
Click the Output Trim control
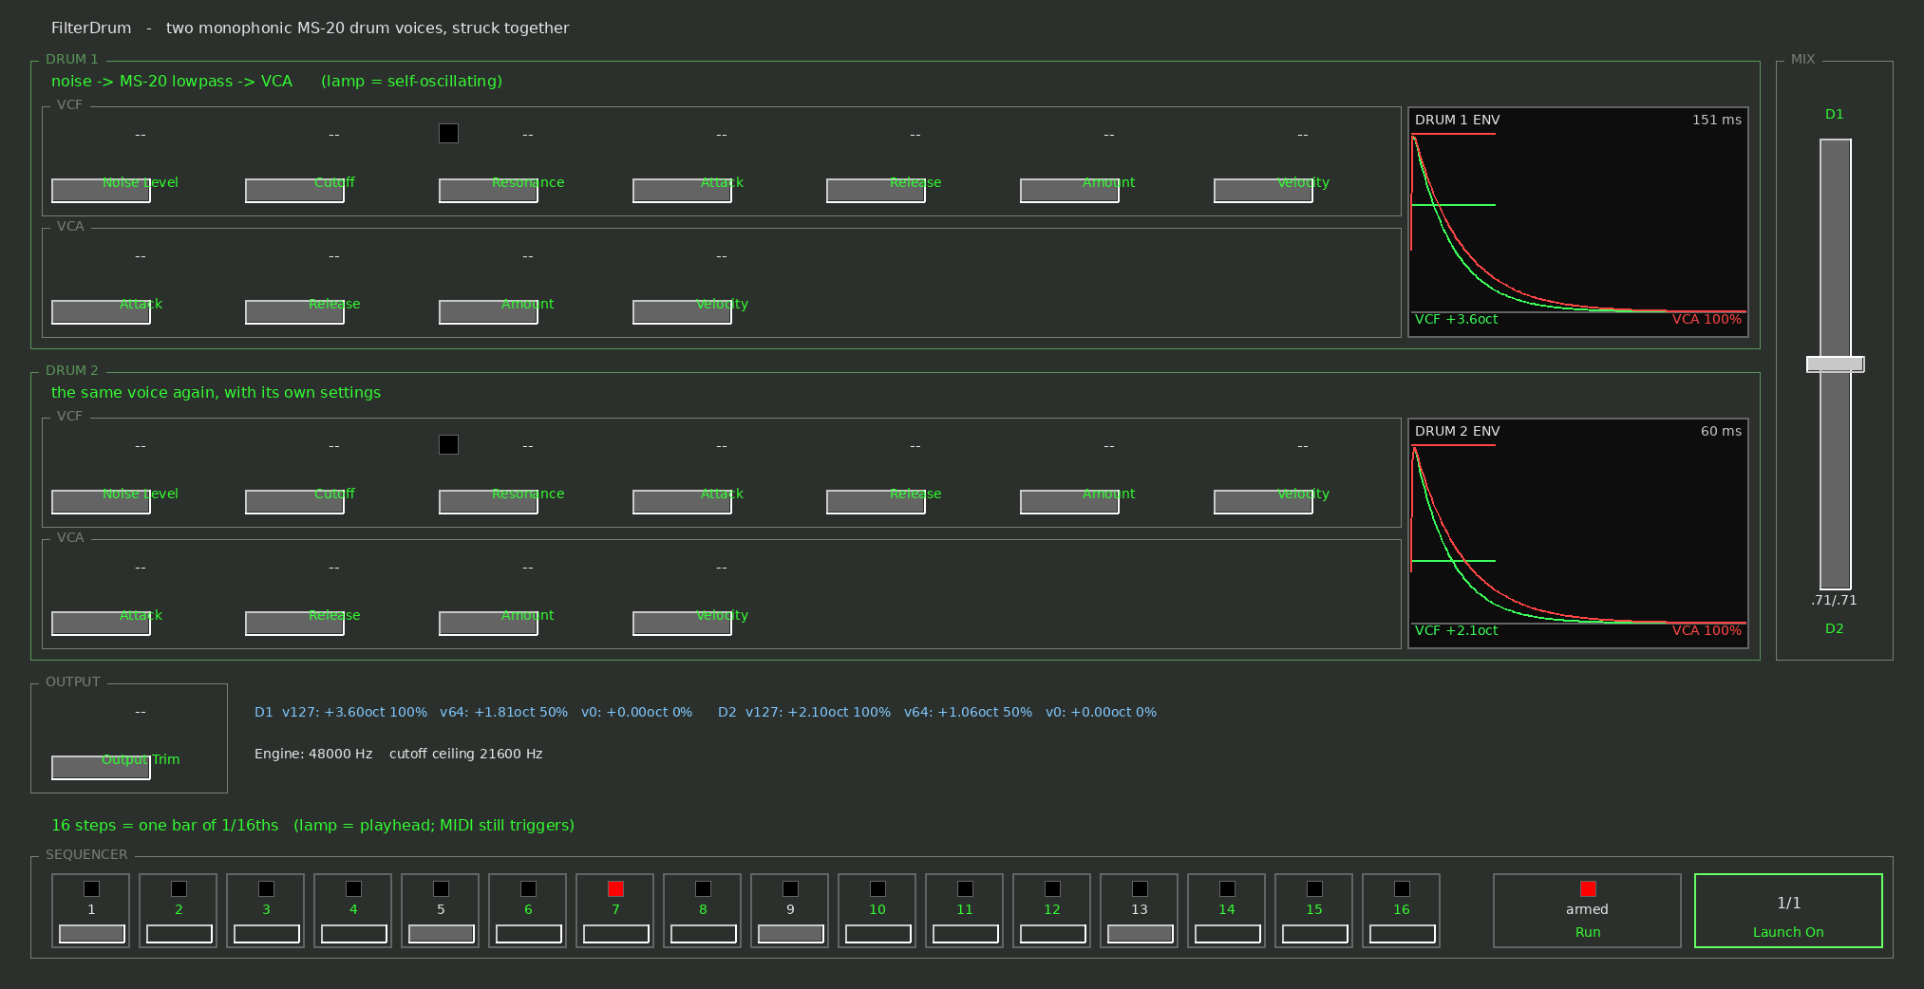tap(101, 768)
